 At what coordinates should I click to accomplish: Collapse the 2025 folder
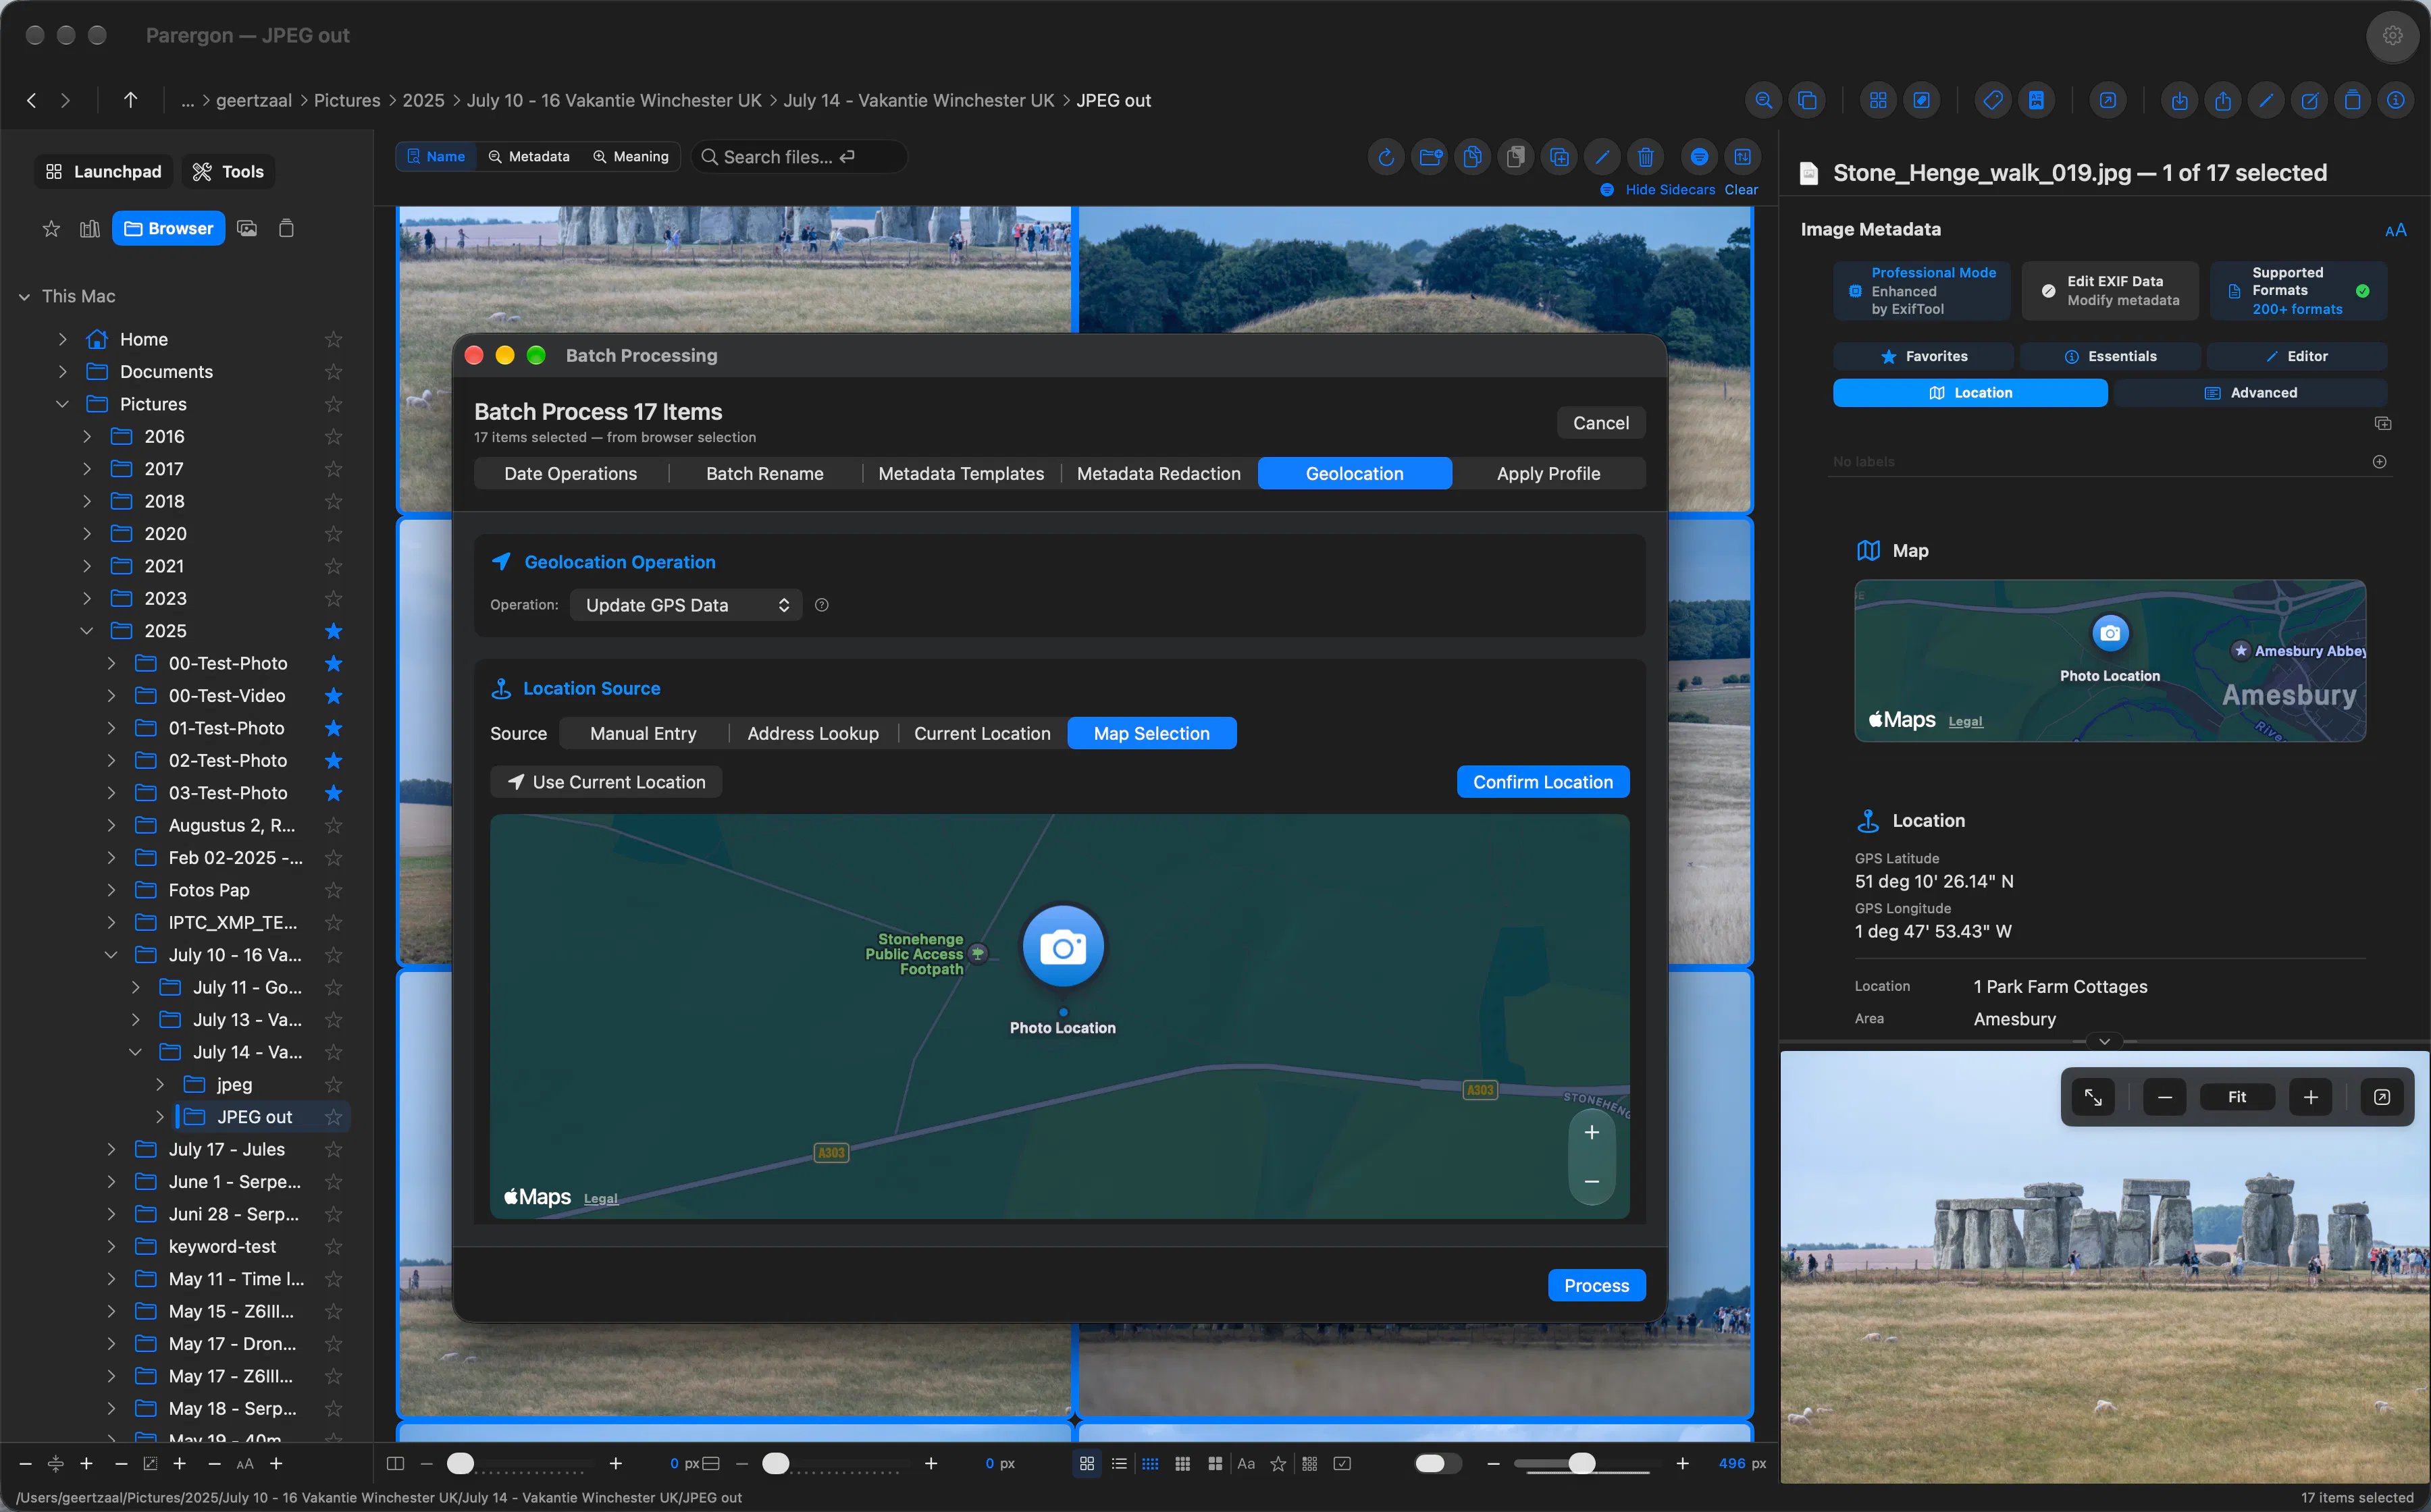[x=87, y=631]
